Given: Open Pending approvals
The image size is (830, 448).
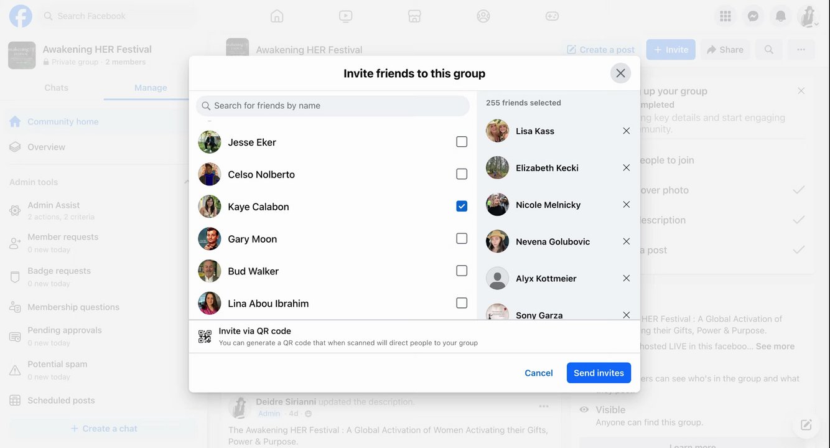Looking at the screenshot, I should tap(100, 336).
